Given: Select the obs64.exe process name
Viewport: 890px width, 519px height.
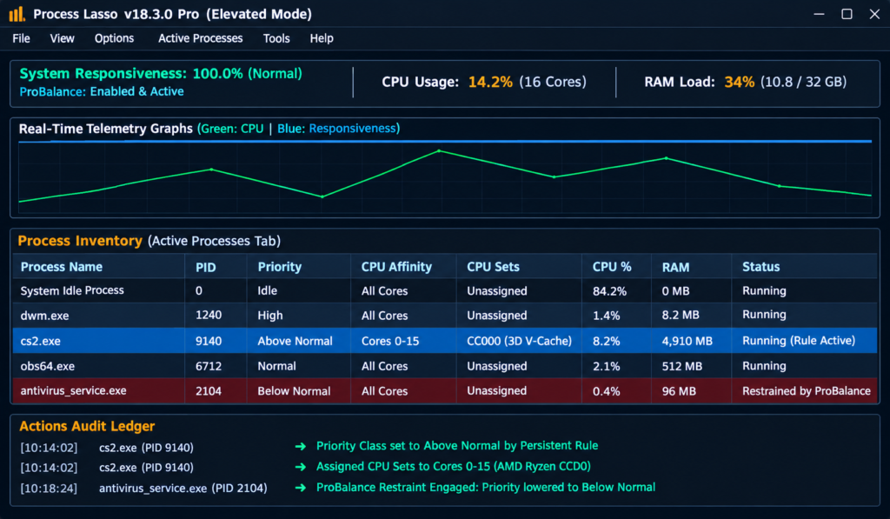Looking at the screenshot, I should (47, 366).
